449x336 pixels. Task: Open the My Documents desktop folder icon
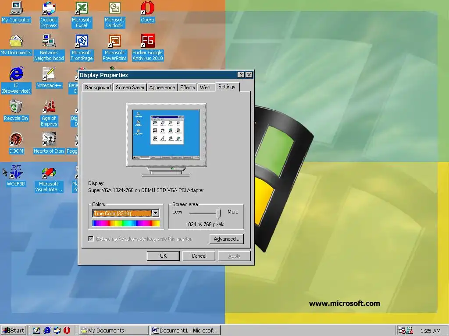click(16, 45)
